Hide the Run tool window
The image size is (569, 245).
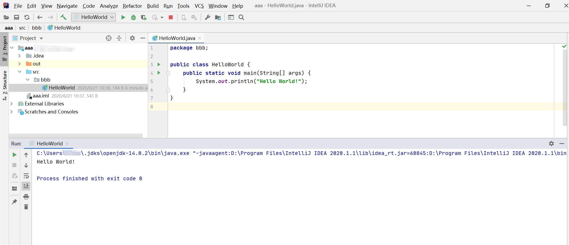[562, 144]
